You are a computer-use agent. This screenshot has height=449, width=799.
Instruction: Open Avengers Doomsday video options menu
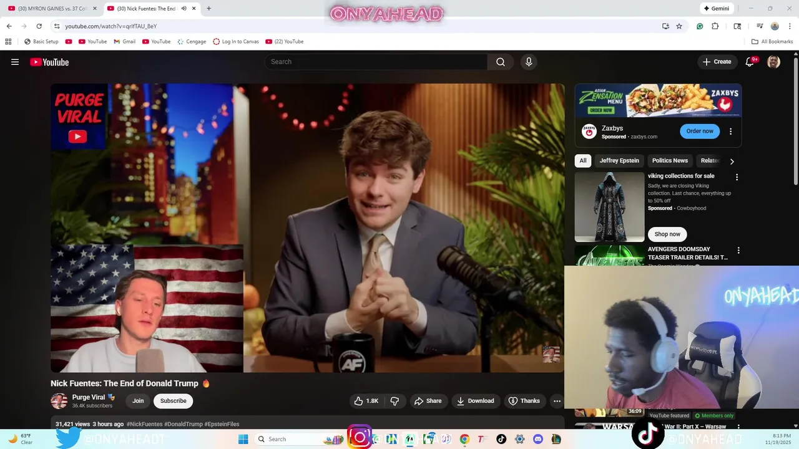pyautogui.click(x=738, y=250)
